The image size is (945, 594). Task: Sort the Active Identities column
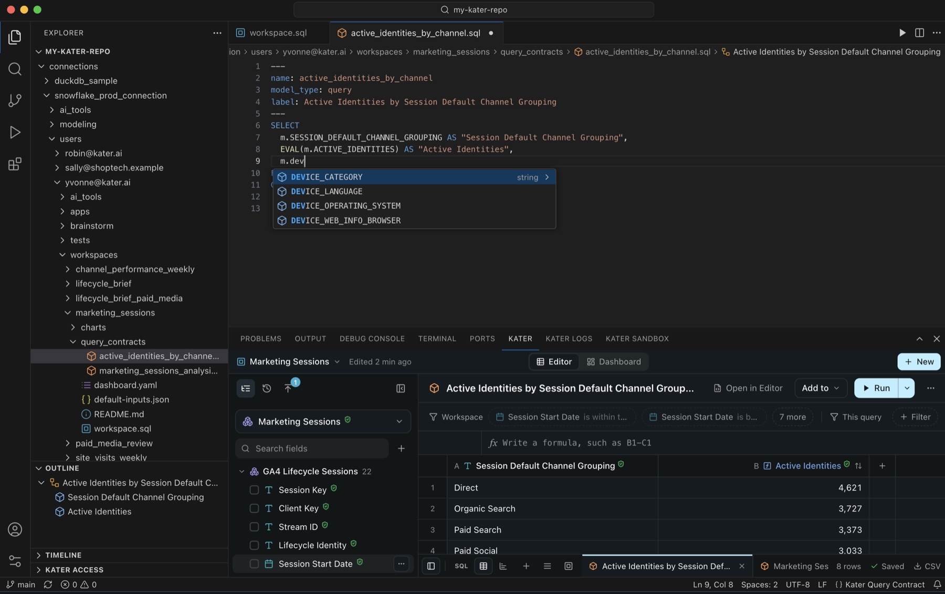click(x=858, y=466)
